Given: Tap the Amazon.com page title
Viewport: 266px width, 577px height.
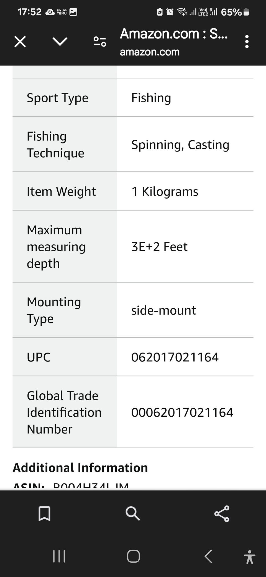Looking at the screenshot, I should (x=174, y=34).
